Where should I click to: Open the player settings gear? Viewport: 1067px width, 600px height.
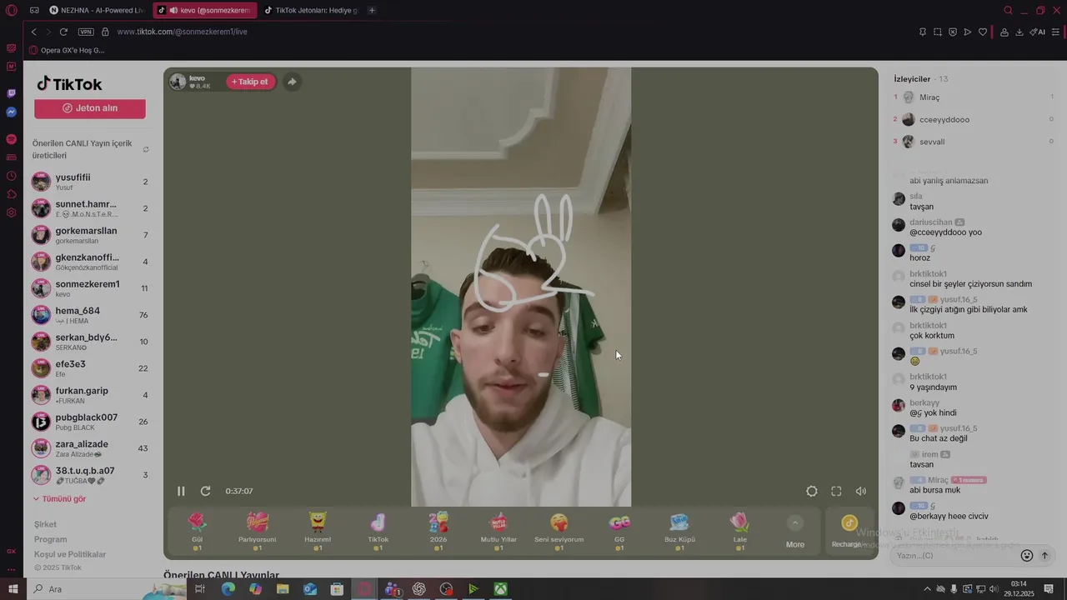pos(812,492)
